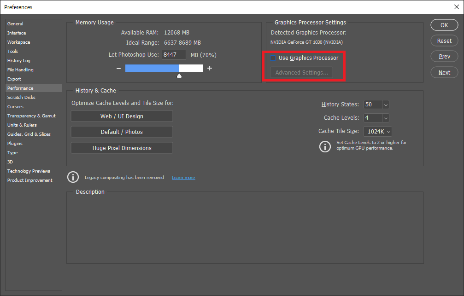Enable the Use Graphics Processor checkbox

[273, 58]
